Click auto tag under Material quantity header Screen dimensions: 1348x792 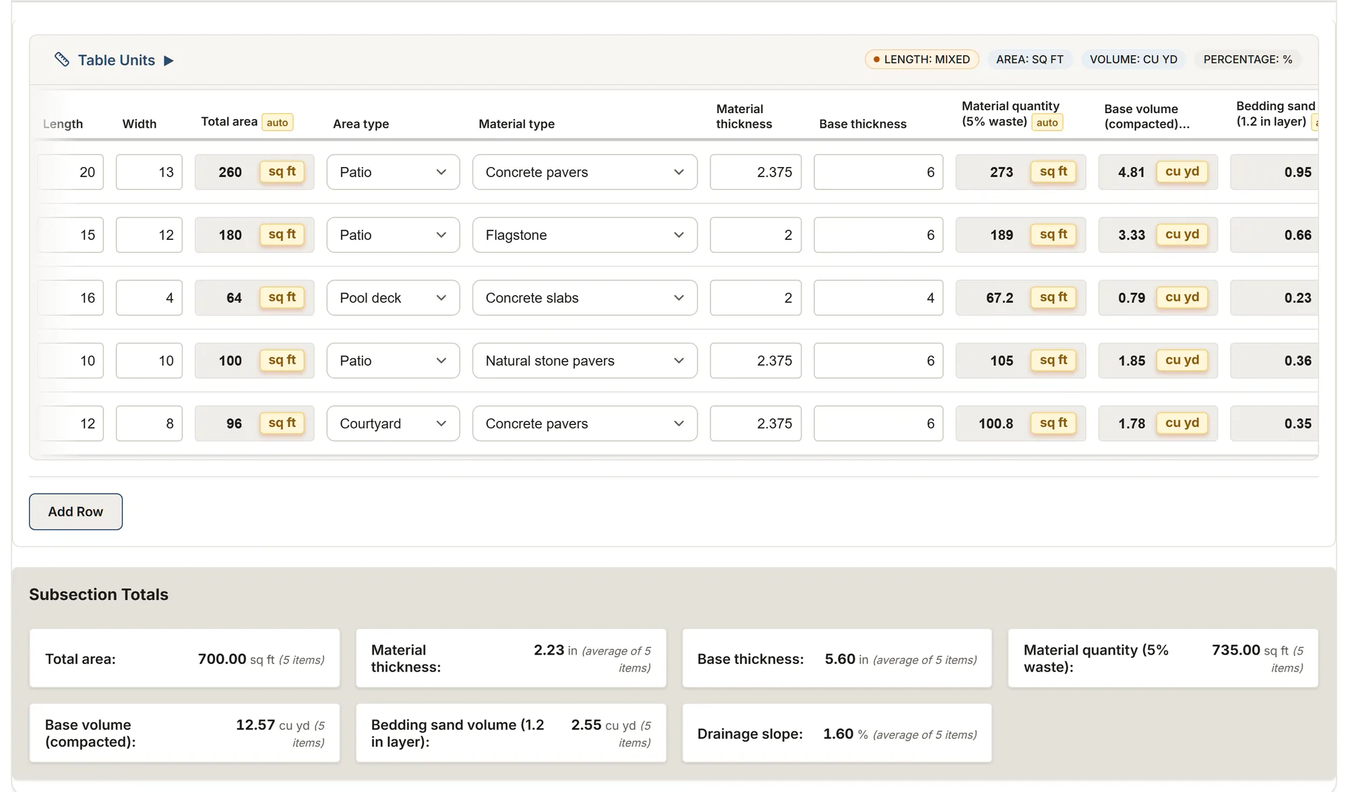click(1047, 123)
